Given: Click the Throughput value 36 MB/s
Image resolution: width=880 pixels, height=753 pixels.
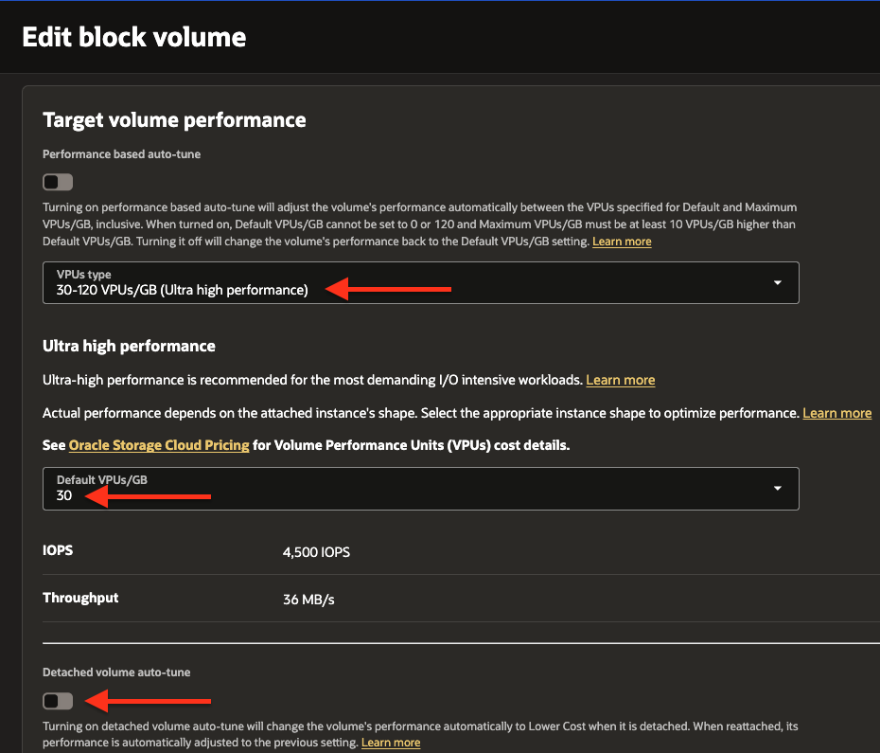Looking at the screenshot, I should click(x=307, y=598).
